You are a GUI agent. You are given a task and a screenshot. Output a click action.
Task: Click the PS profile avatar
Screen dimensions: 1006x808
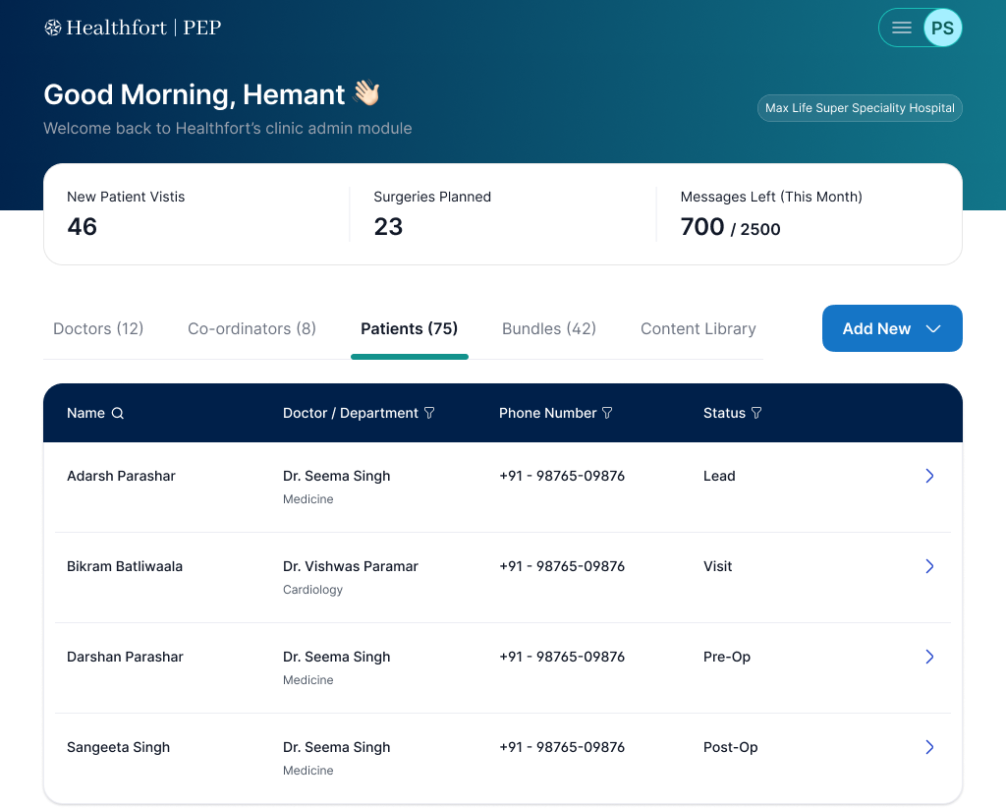tap(941, 28)
